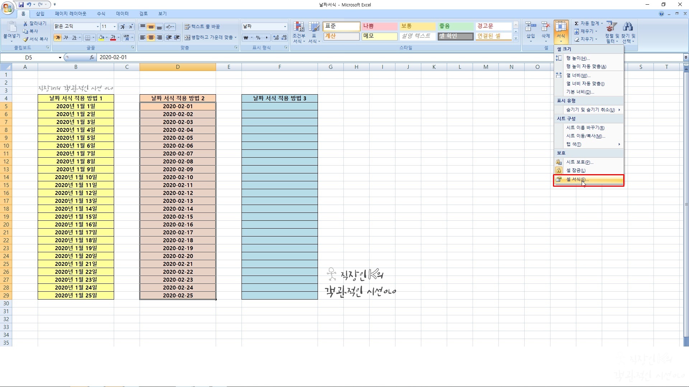Open the font name dropdown
689x387 pixels.
(97, 27)
